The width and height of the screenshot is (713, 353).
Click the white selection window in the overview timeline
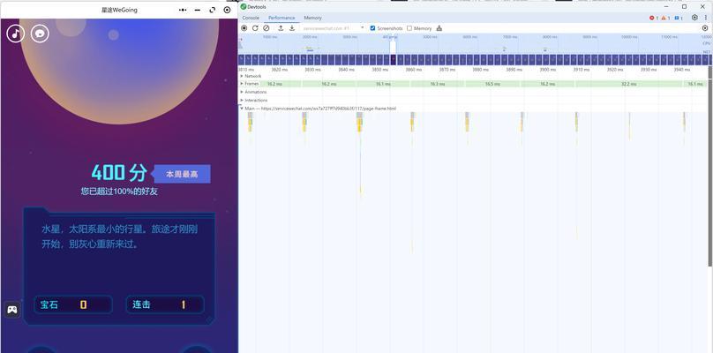point(393,46)
